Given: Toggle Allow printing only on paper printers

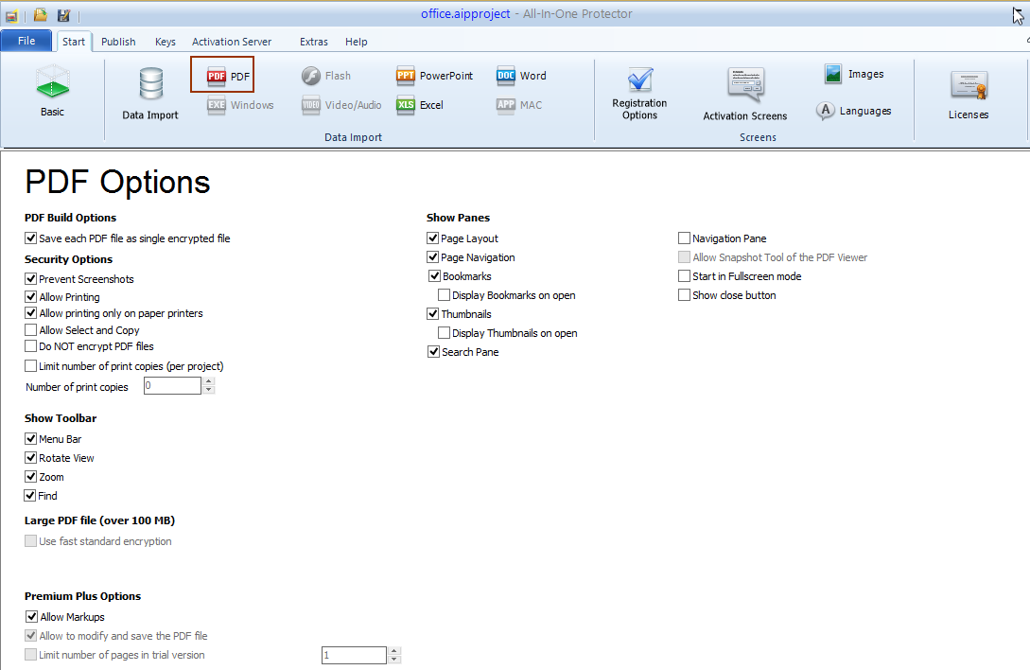Looking at the screenshot, I should pos(31,313).
